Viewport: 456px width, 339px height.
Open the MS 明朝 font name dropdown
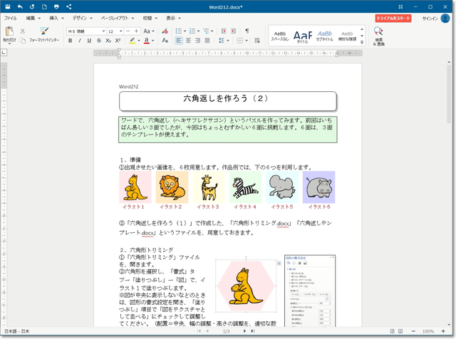pyautogui.click(x=85, y=31)
